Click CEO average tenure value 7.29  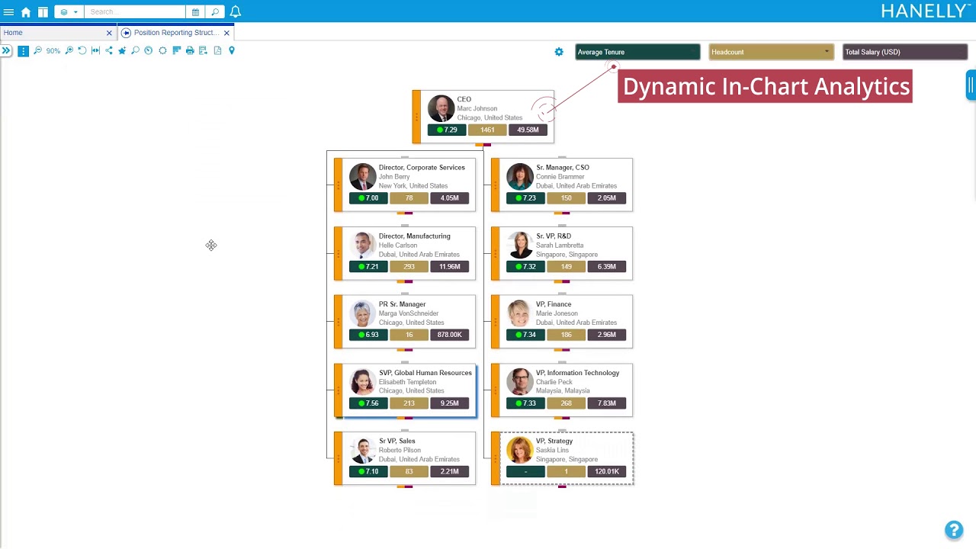click(x=447, y=130)
